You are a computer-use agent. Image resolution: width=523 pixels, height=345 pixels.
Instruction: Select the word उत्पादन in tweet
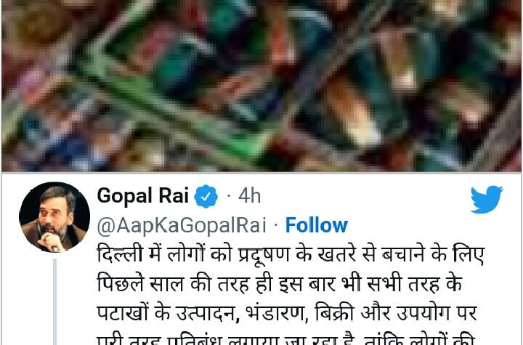(208, 314)
